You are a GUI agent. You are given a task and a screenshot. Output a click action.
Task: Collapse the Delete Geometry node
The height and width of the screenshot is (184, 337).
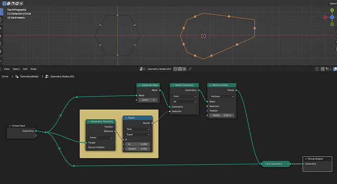tap(173, 85)
